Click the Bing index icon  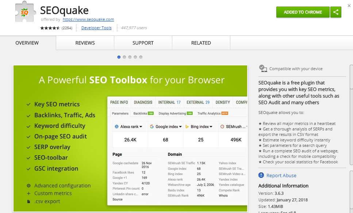tap(187, 127)
